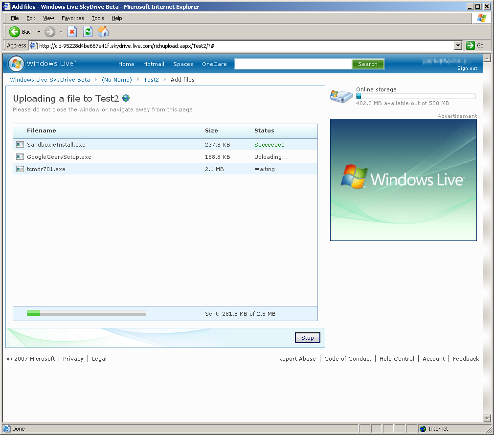Click the grey Forward arrow icon

[50, 32]
